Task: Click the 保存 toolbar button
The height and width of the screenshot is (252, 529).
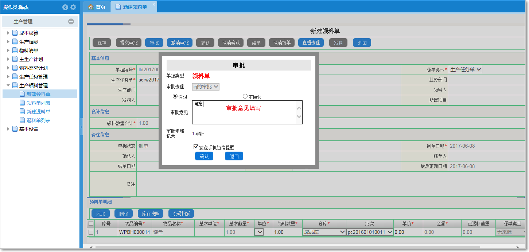Action: [x=101, y=42]
